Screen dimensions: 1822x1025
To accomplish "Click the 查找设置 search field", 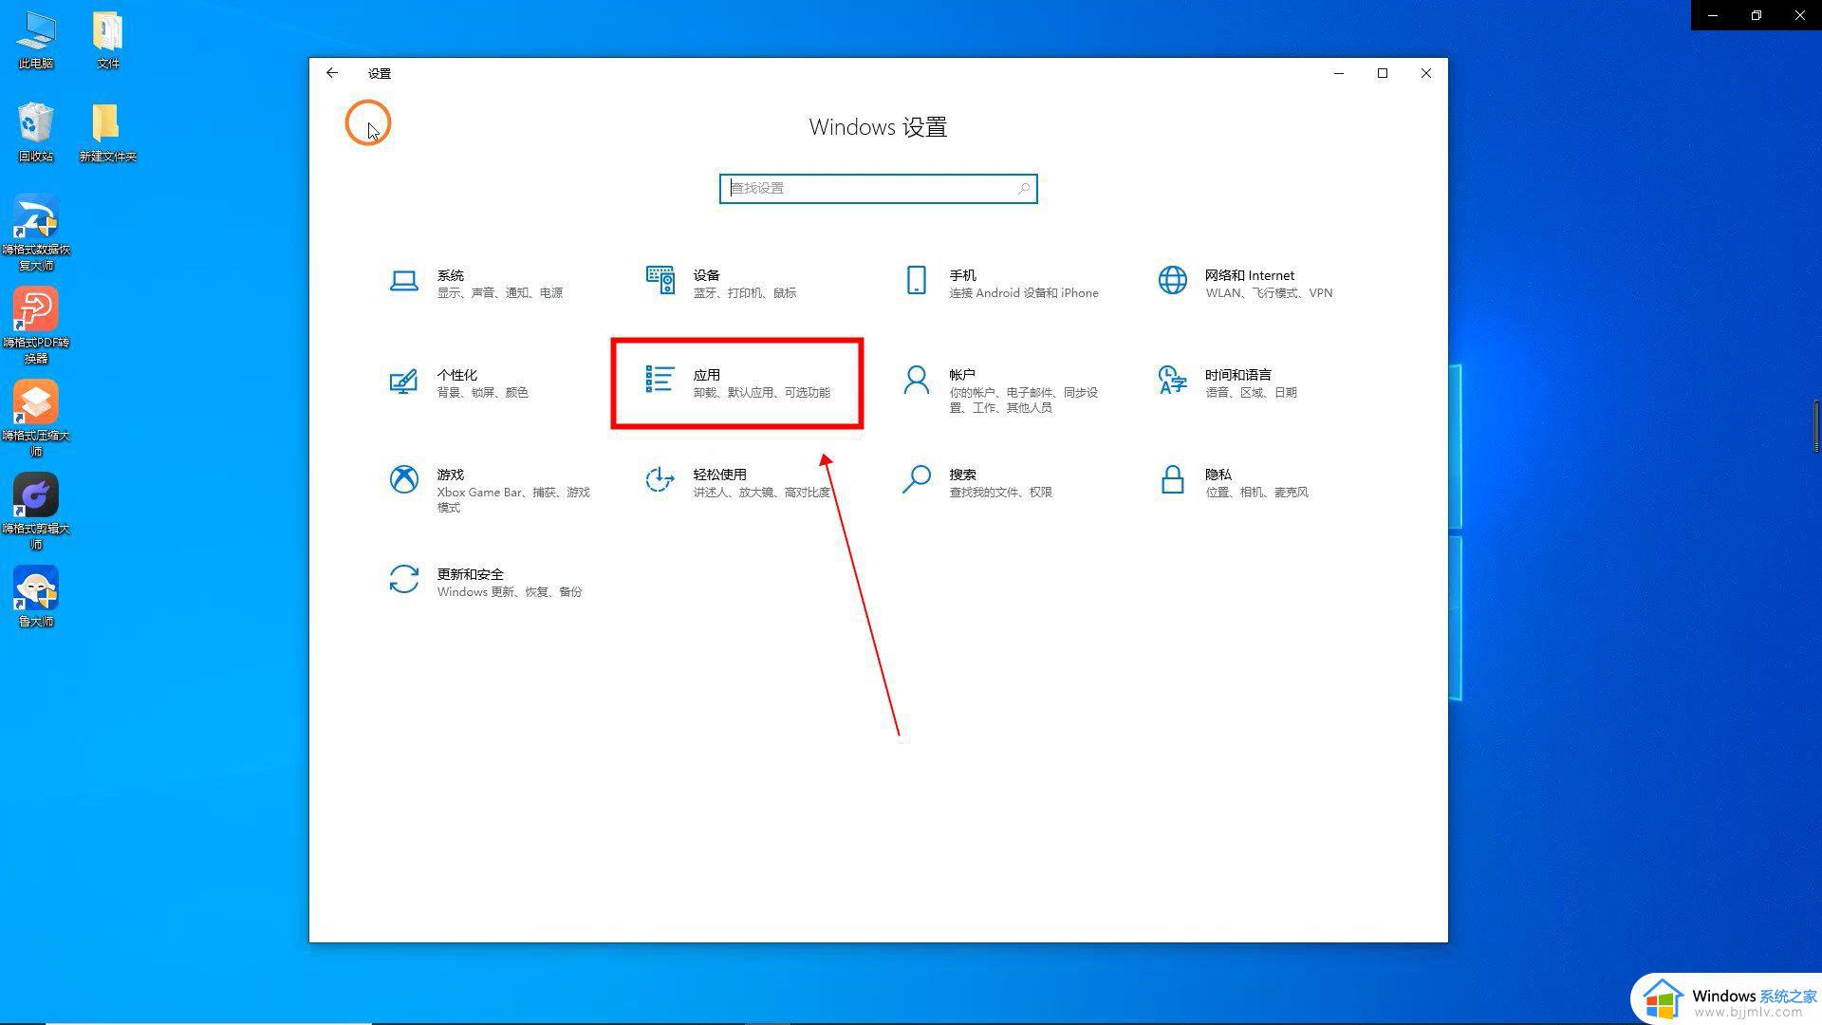I will point(878,188).
